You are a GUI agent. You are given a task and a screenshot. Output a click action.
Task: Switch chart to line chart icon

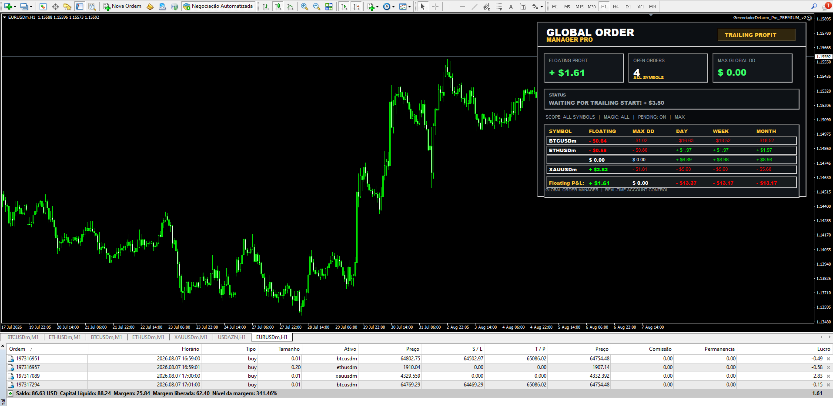pos(290,7)
